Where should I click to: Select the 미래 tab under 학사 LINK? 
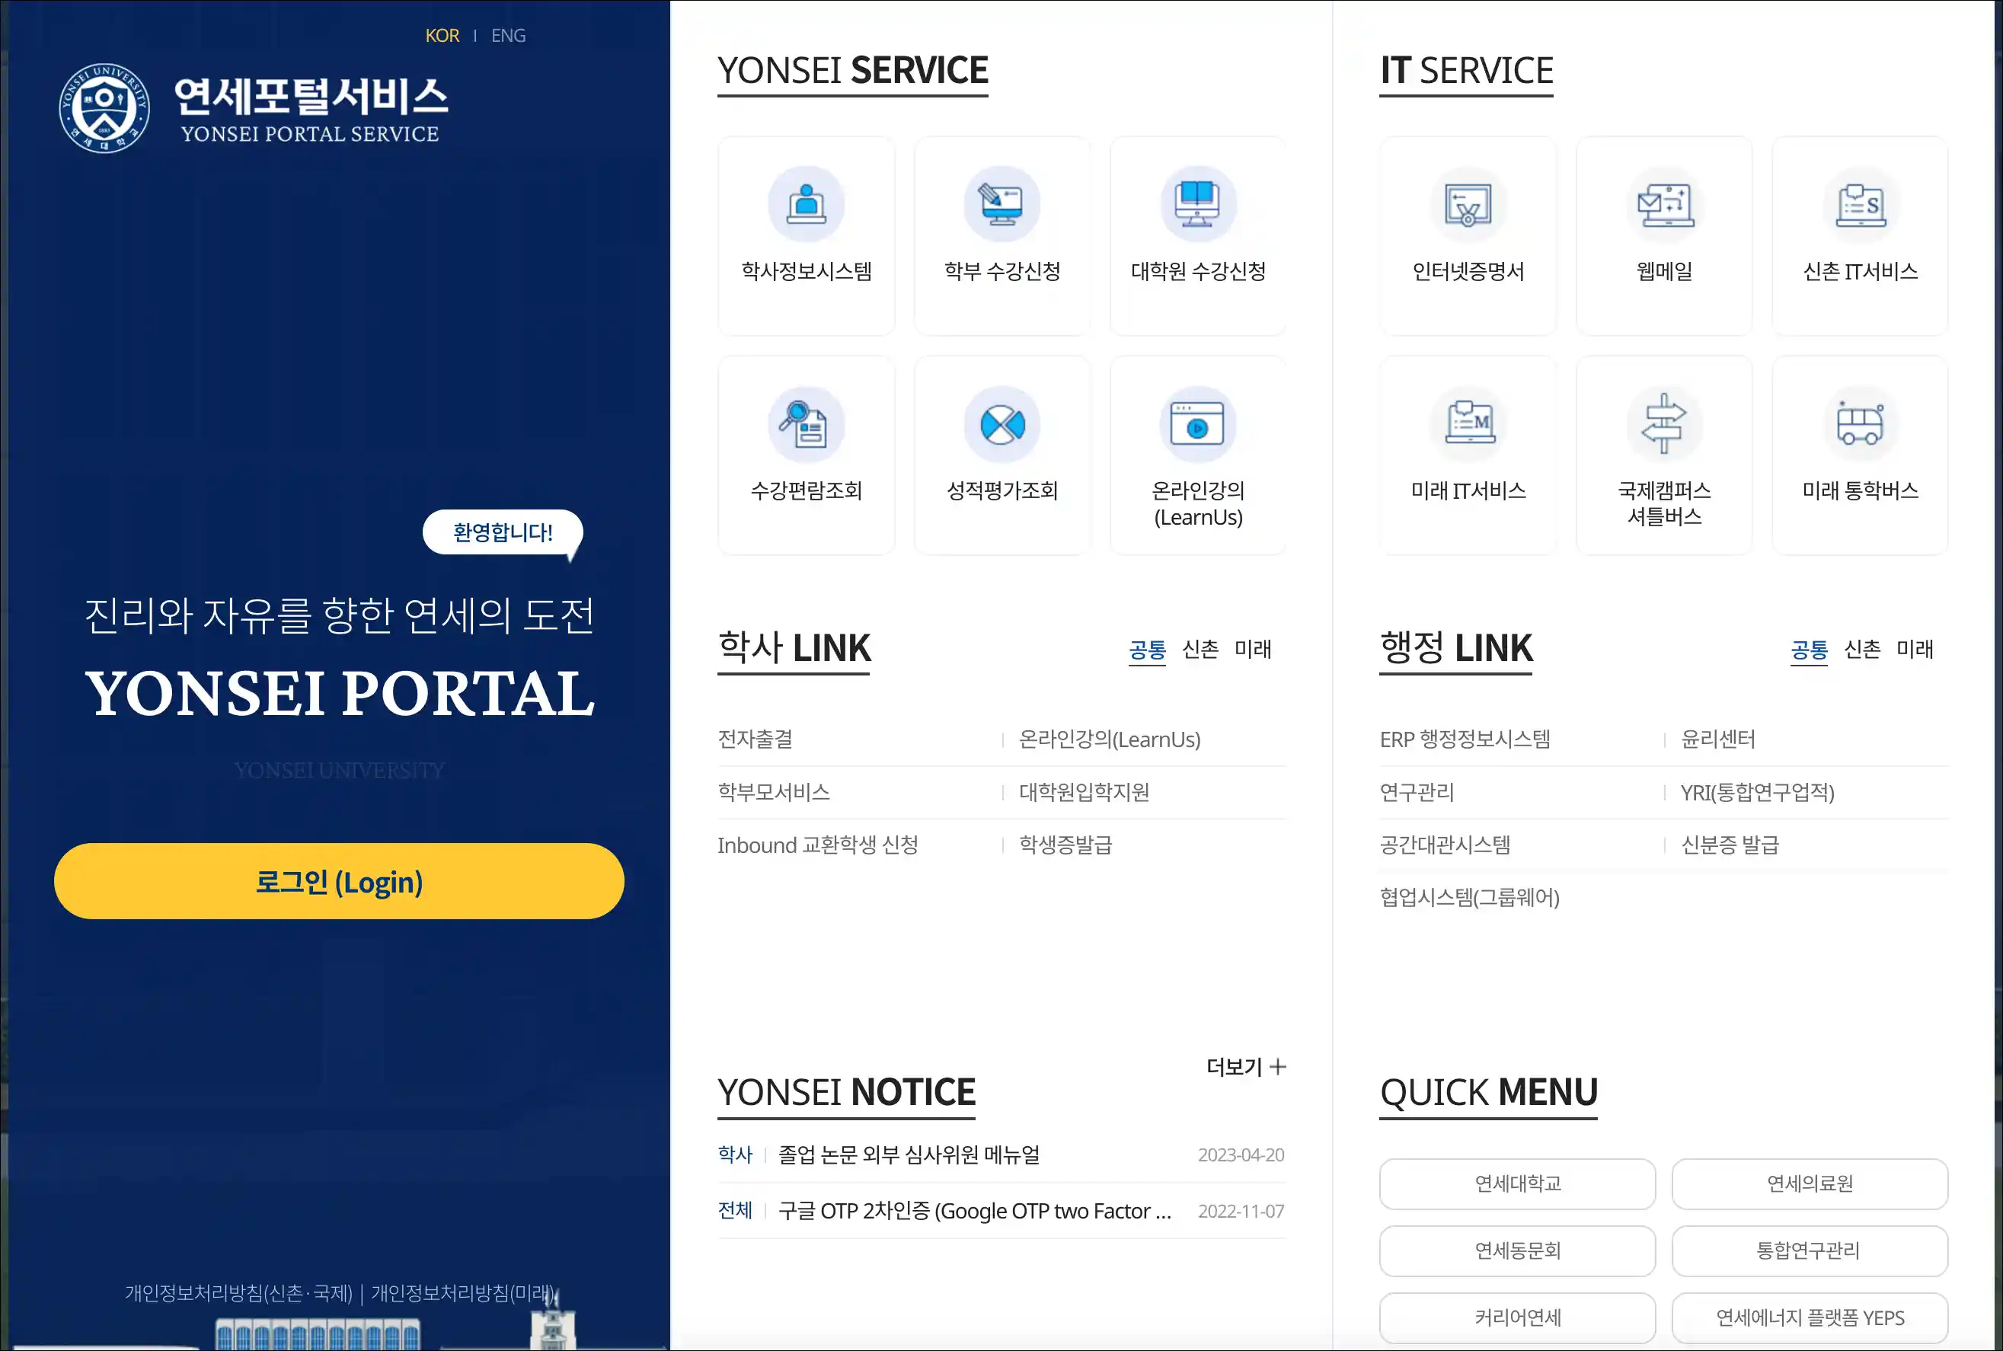pyautogui.click(x=1253, y=649)
